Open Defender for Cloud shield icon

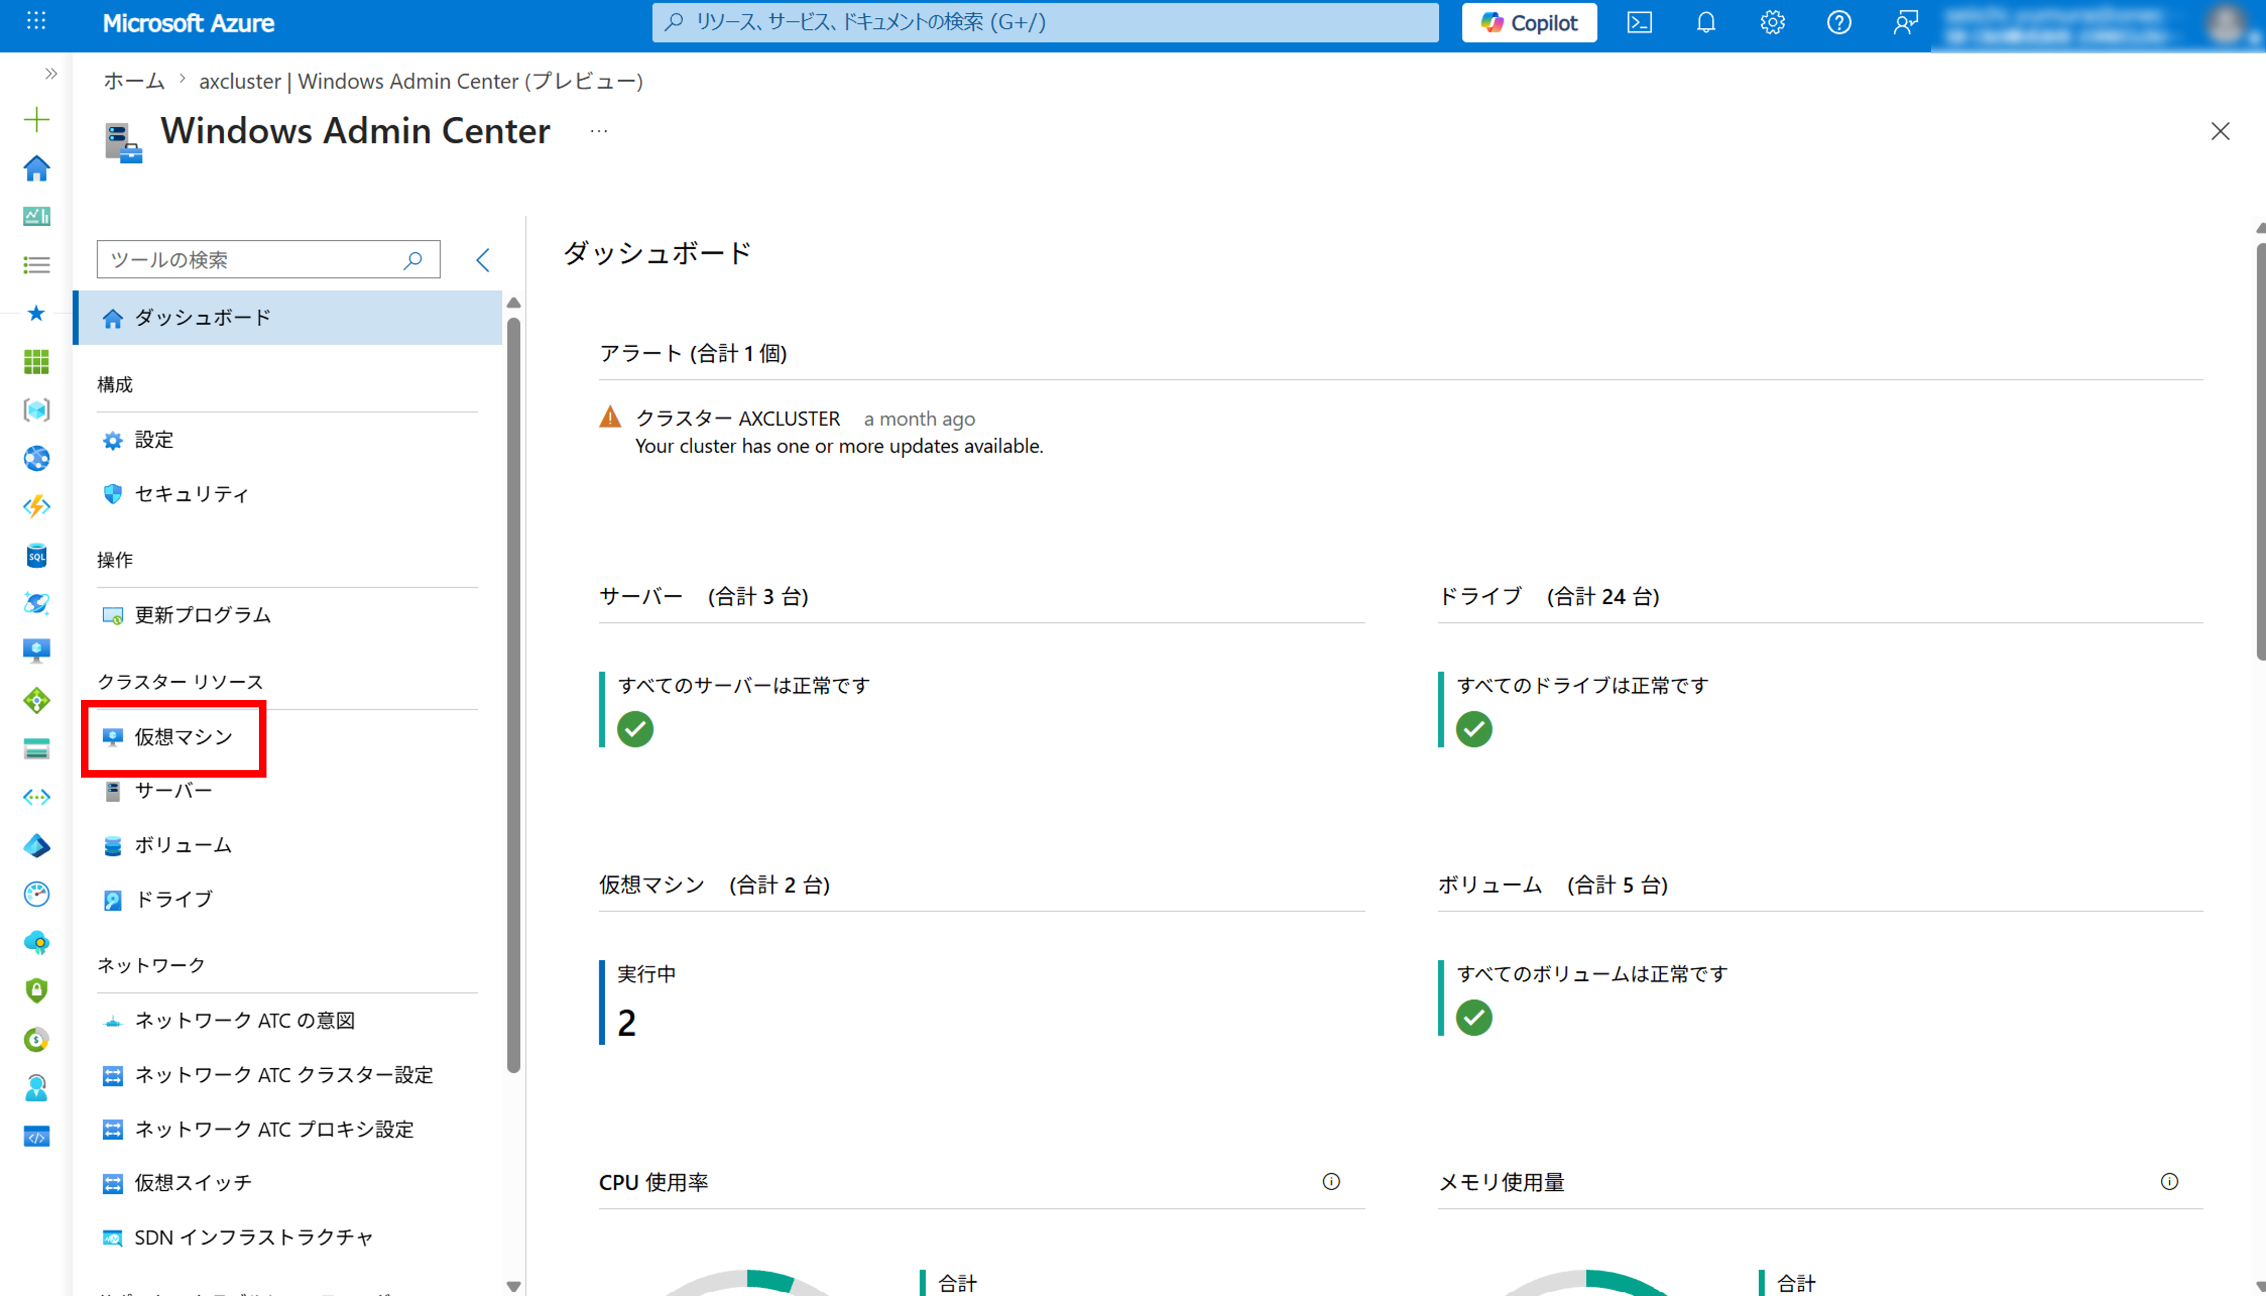(x=37, y=991)
